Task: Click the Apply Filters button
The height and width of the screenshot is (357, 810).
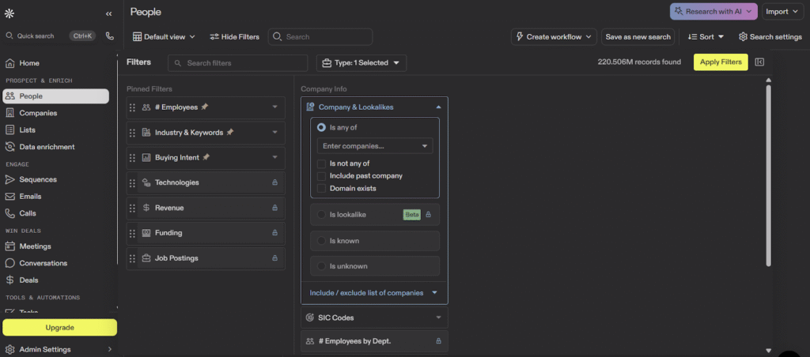Action: click(x=720, y=62)
